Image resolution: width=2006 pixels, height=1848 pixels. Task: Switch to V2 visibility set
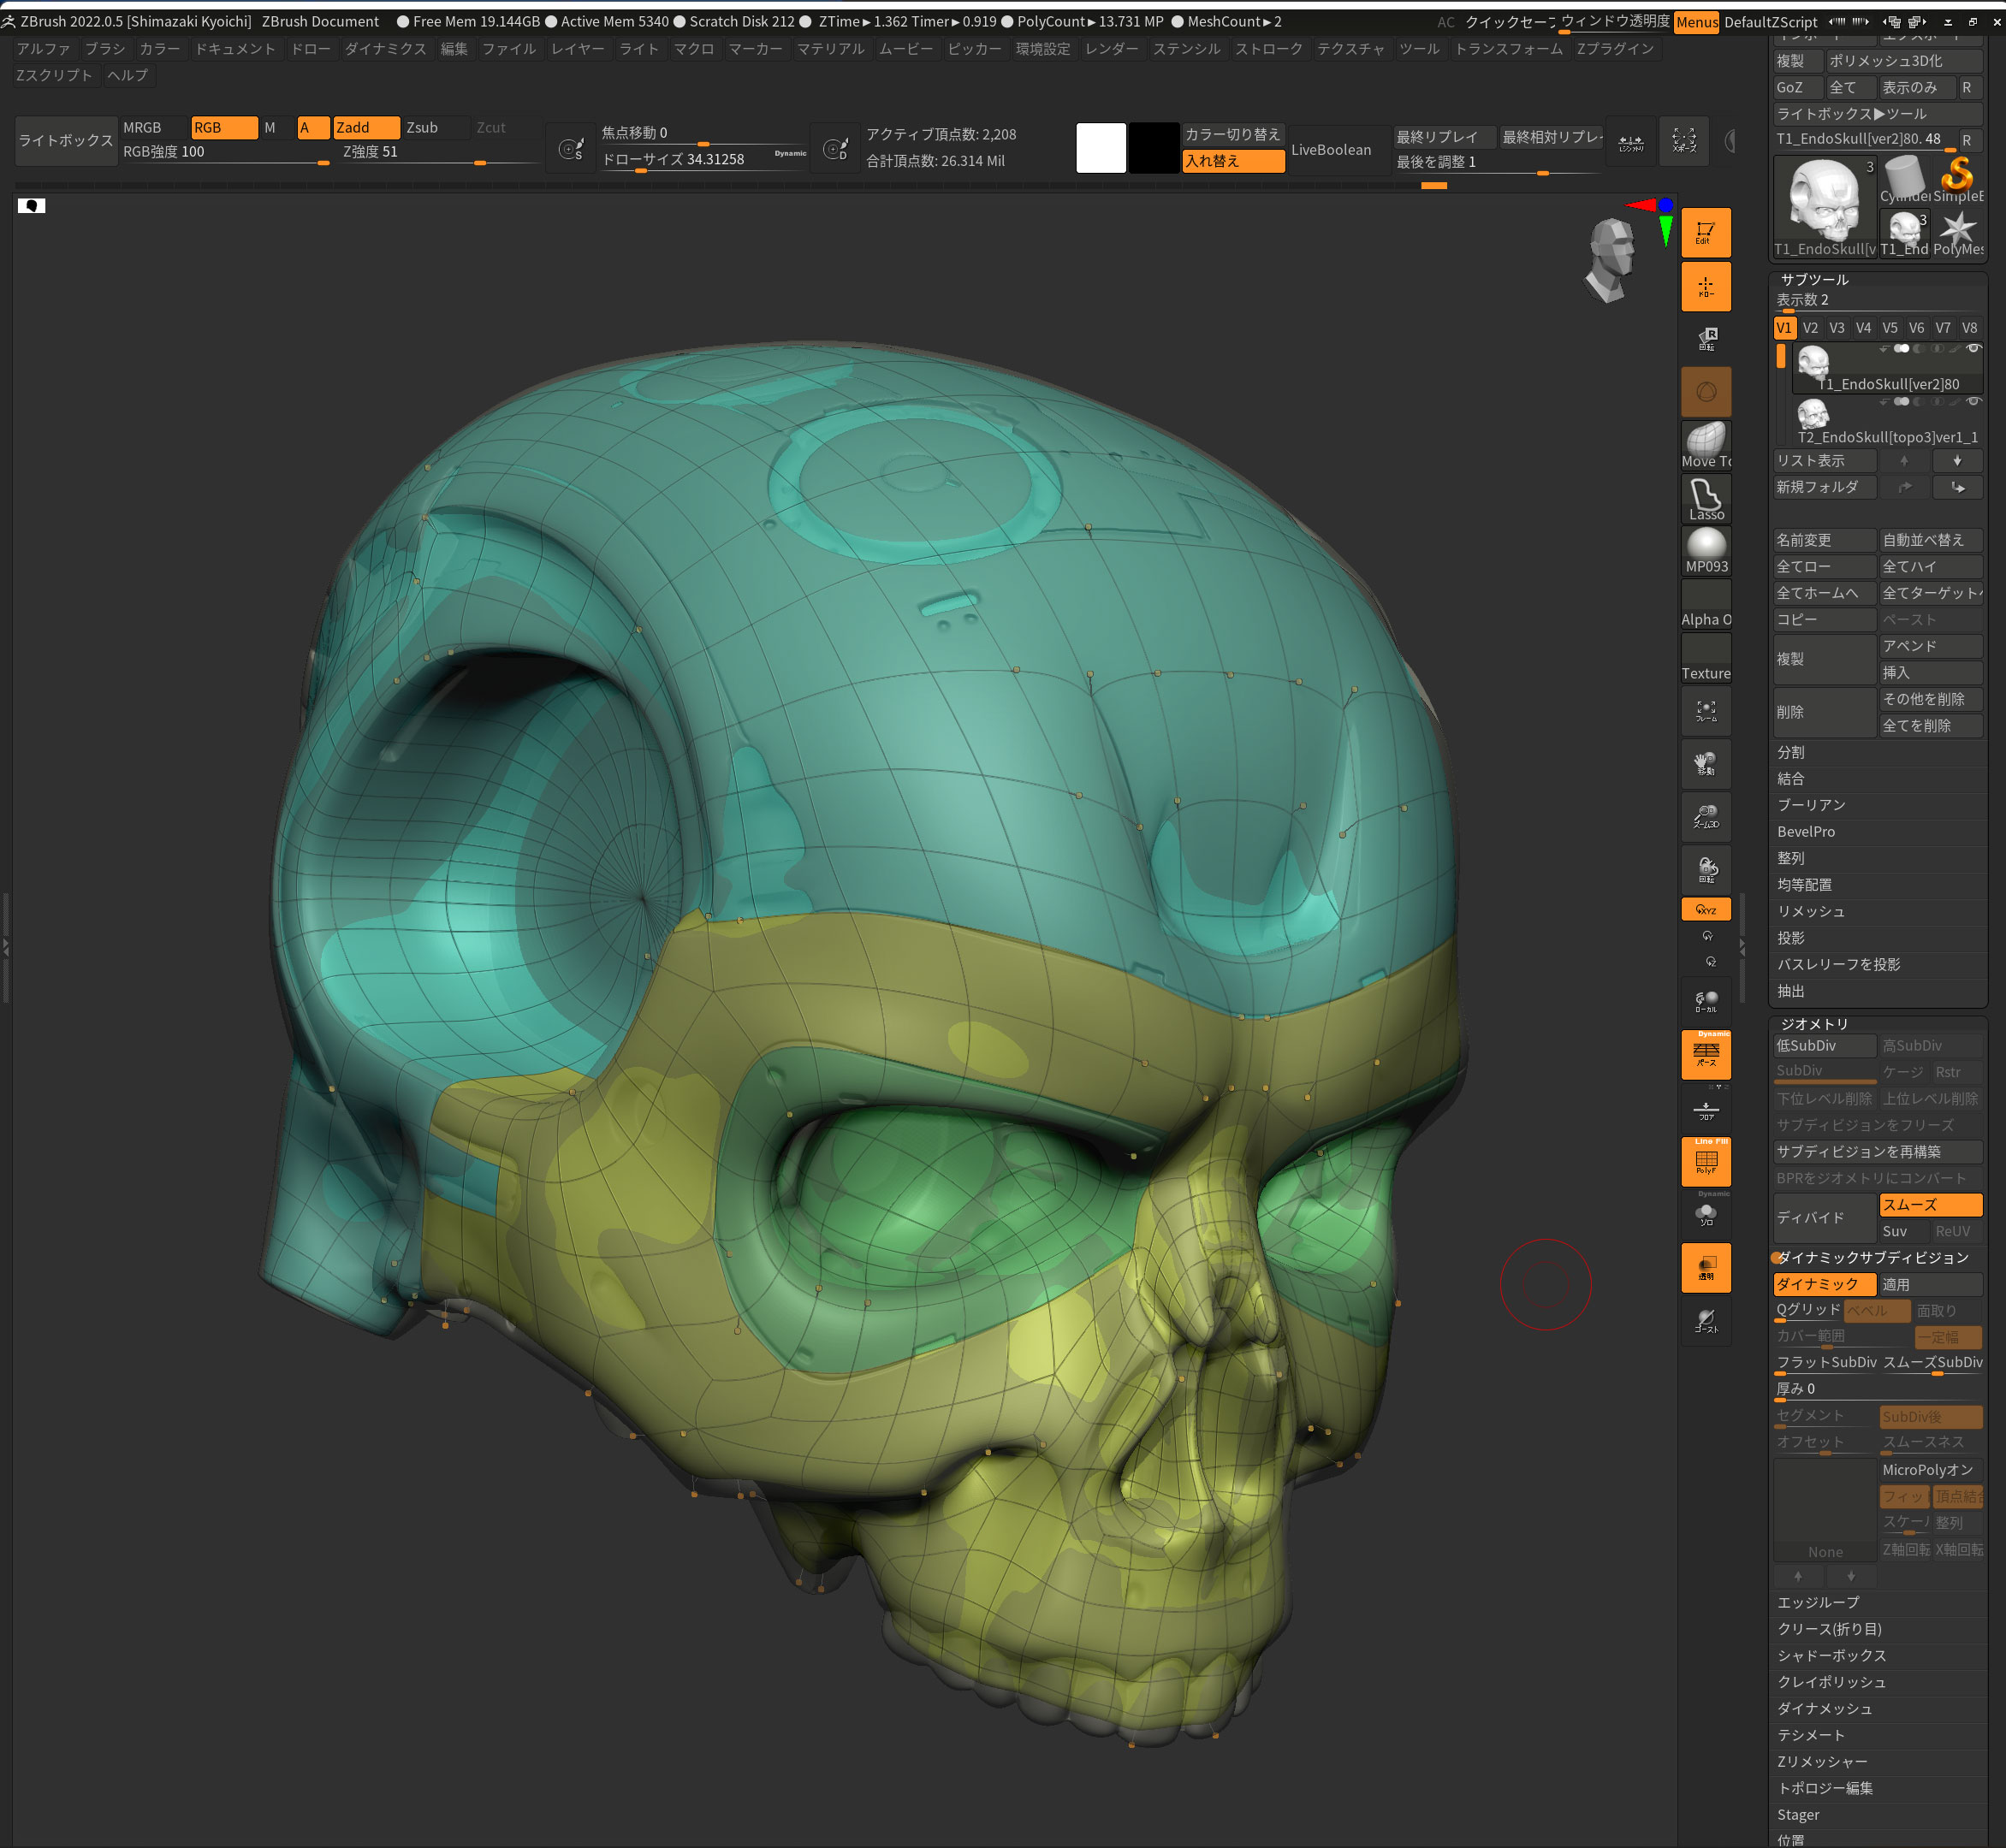[1810, 328]
